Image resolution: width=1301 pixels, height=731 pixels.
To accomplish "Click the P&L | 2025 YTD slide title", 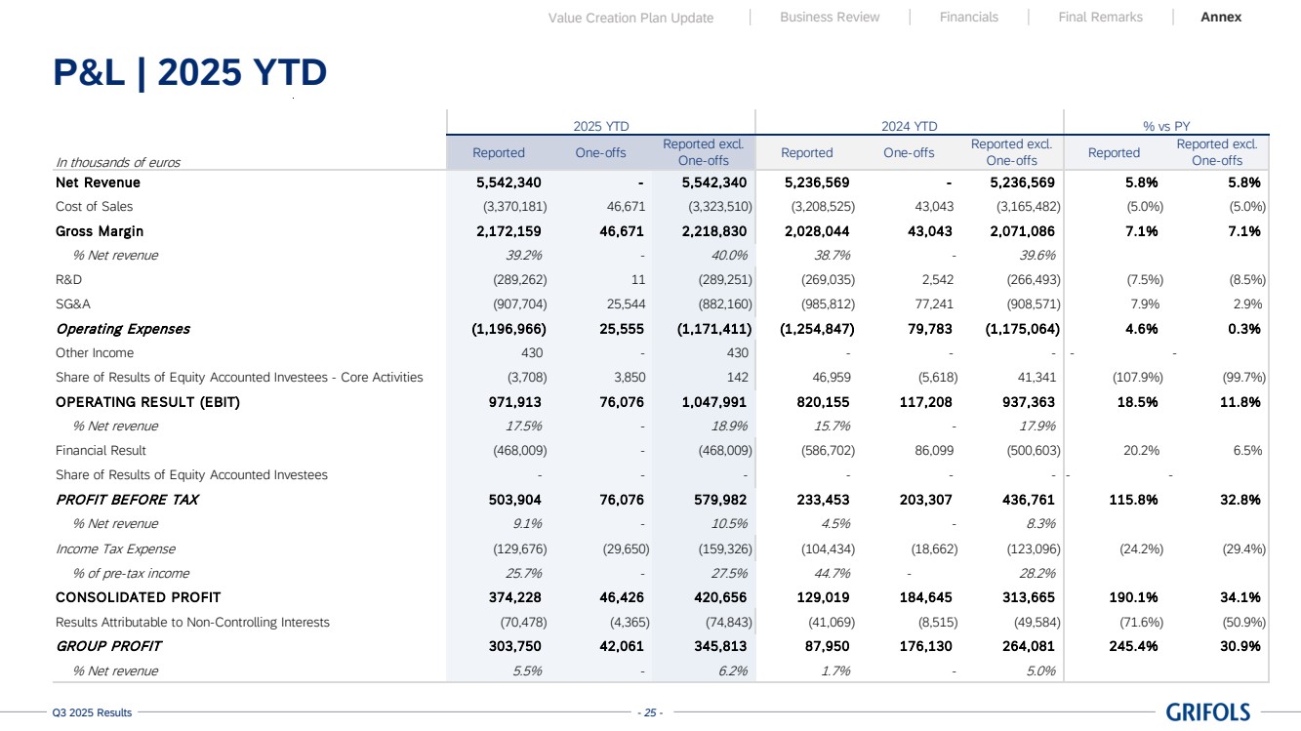I will coord(189,72).
